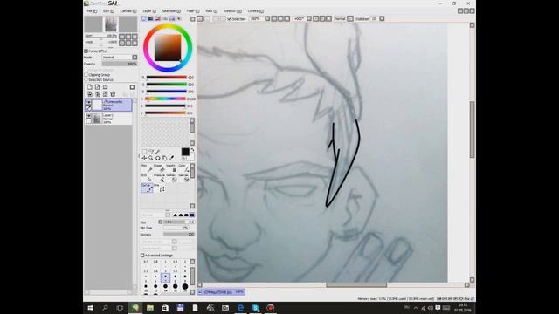Choose the Pressure linework tool
The image size is (559, 314).
[159, 178]
